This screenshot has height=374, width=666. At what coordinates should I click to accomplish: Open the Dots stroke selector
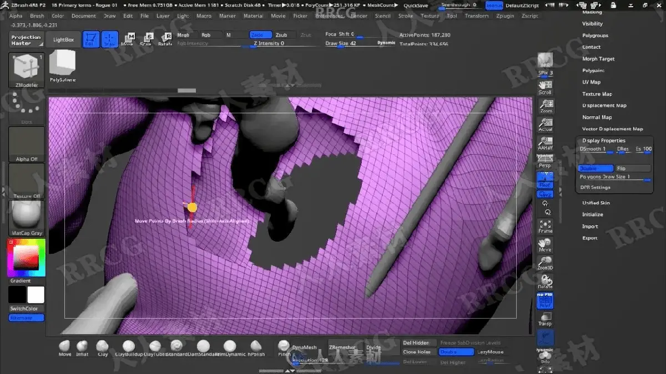pyautogui.click(x=27, y=108)
